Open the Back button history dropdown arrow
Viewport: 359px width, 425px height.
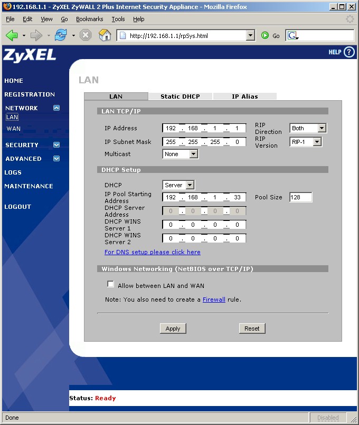pos(24,35)
